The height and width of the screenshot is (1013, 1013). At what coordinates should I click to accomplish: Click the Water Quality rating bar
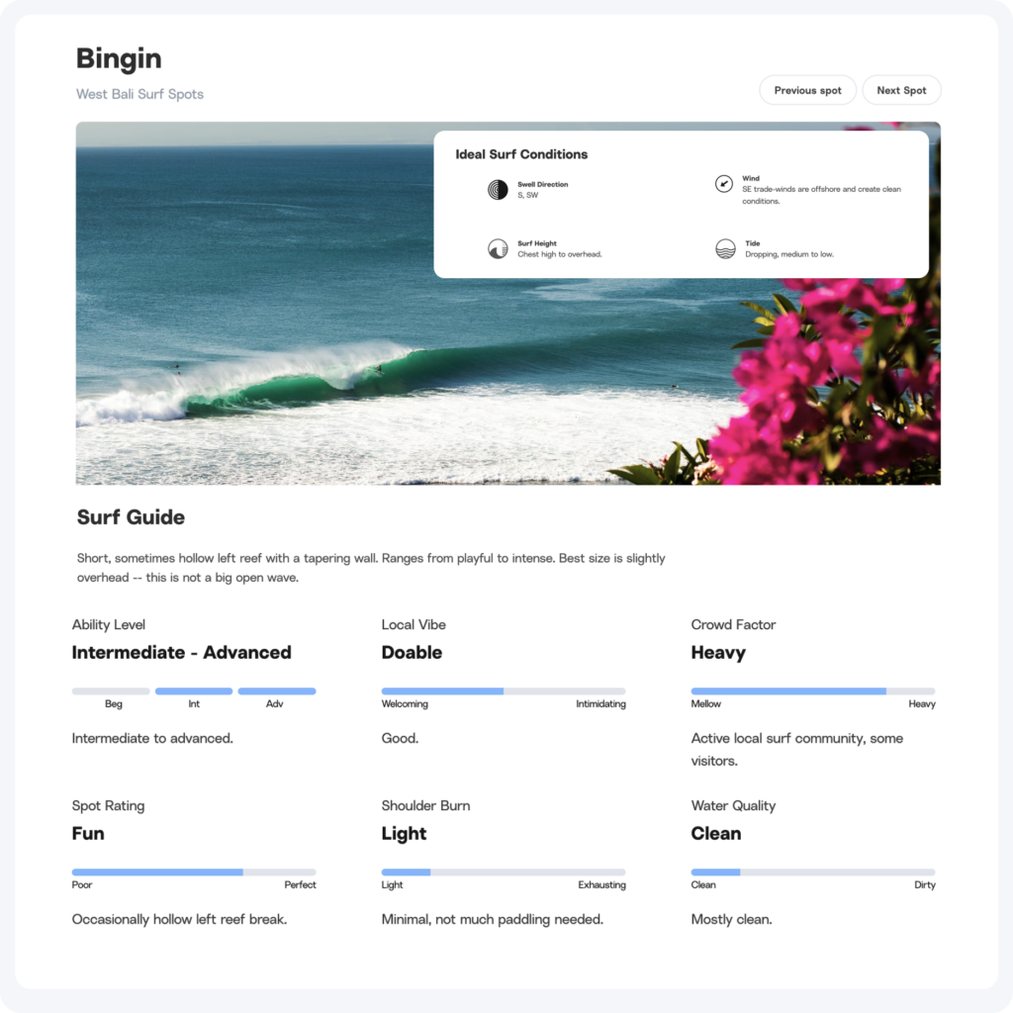click(812, 873)
